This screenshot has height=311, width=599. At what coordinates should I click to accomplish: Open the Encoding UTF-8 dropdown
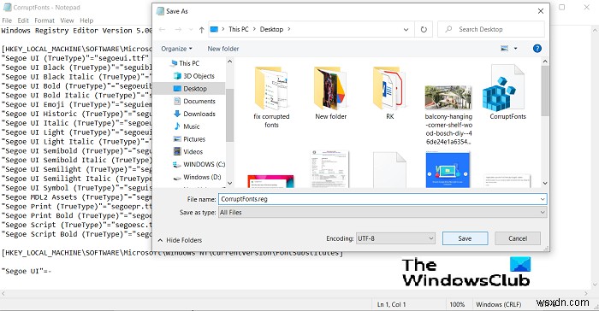click(x=395, y=238)
